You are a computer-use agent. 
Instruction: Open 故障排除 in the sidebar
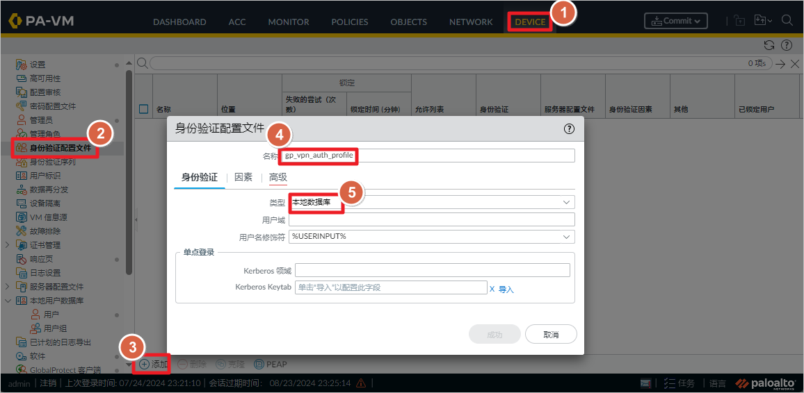pos(45,231)
